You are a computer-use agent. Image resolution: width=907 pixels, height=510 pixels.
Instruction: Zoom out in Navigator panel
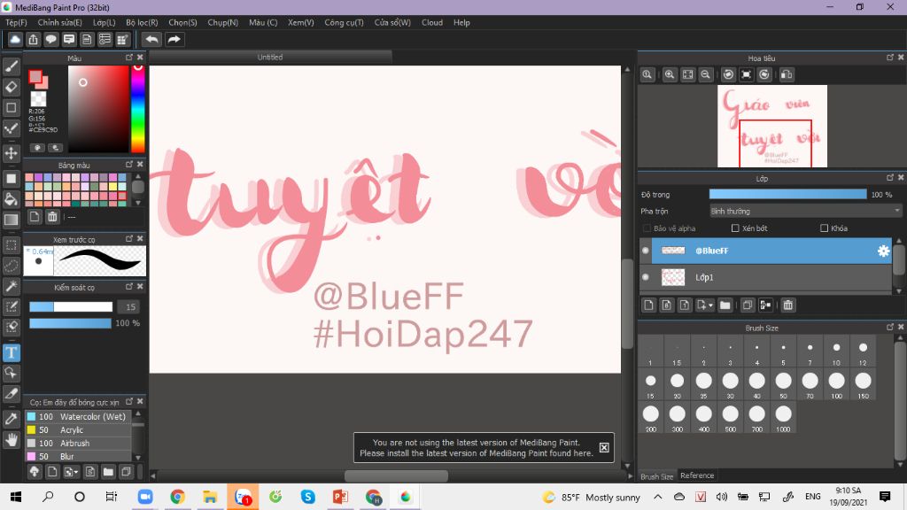[x=705, y=74]
